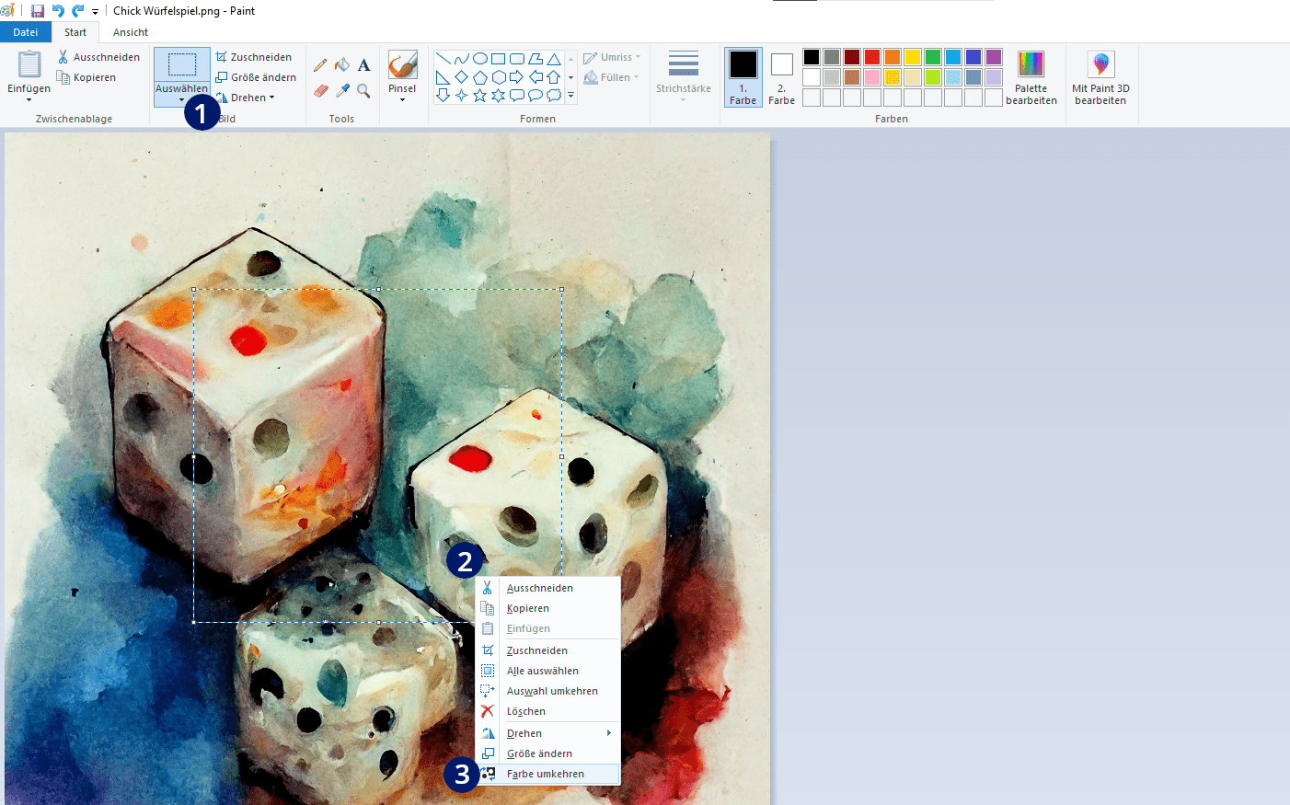Image resolution: width=1290 pixels, height=805 pixels.
Task: Open the Datei menu tab
Action: (x=26, y=32)
